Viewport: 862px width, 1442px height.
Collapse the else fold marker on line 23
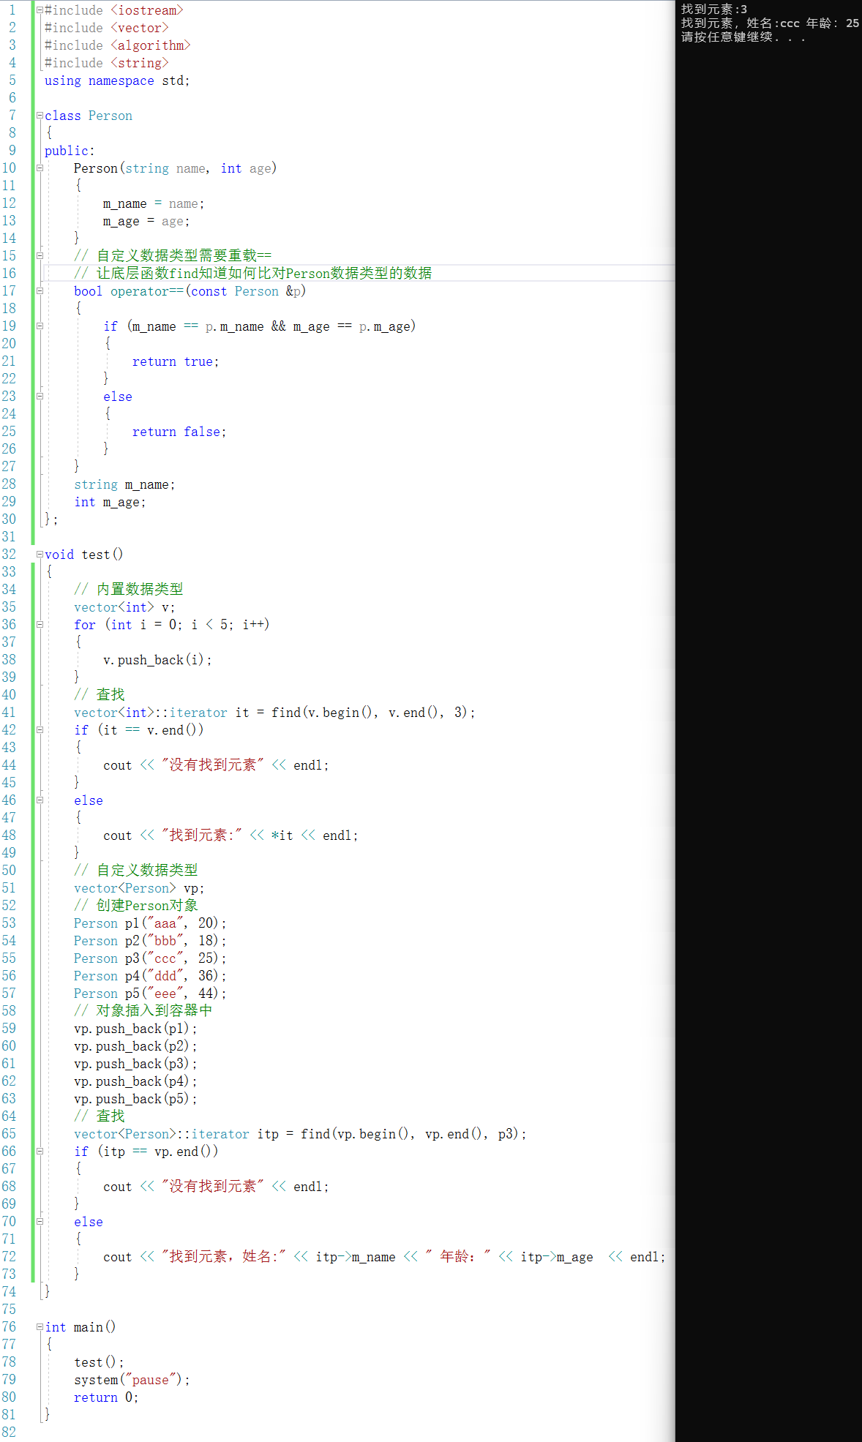click(x=40, y=397)
